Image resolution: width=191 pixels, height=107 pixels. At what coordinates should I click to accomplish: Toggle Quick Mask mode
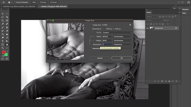(x=3, y=59)
